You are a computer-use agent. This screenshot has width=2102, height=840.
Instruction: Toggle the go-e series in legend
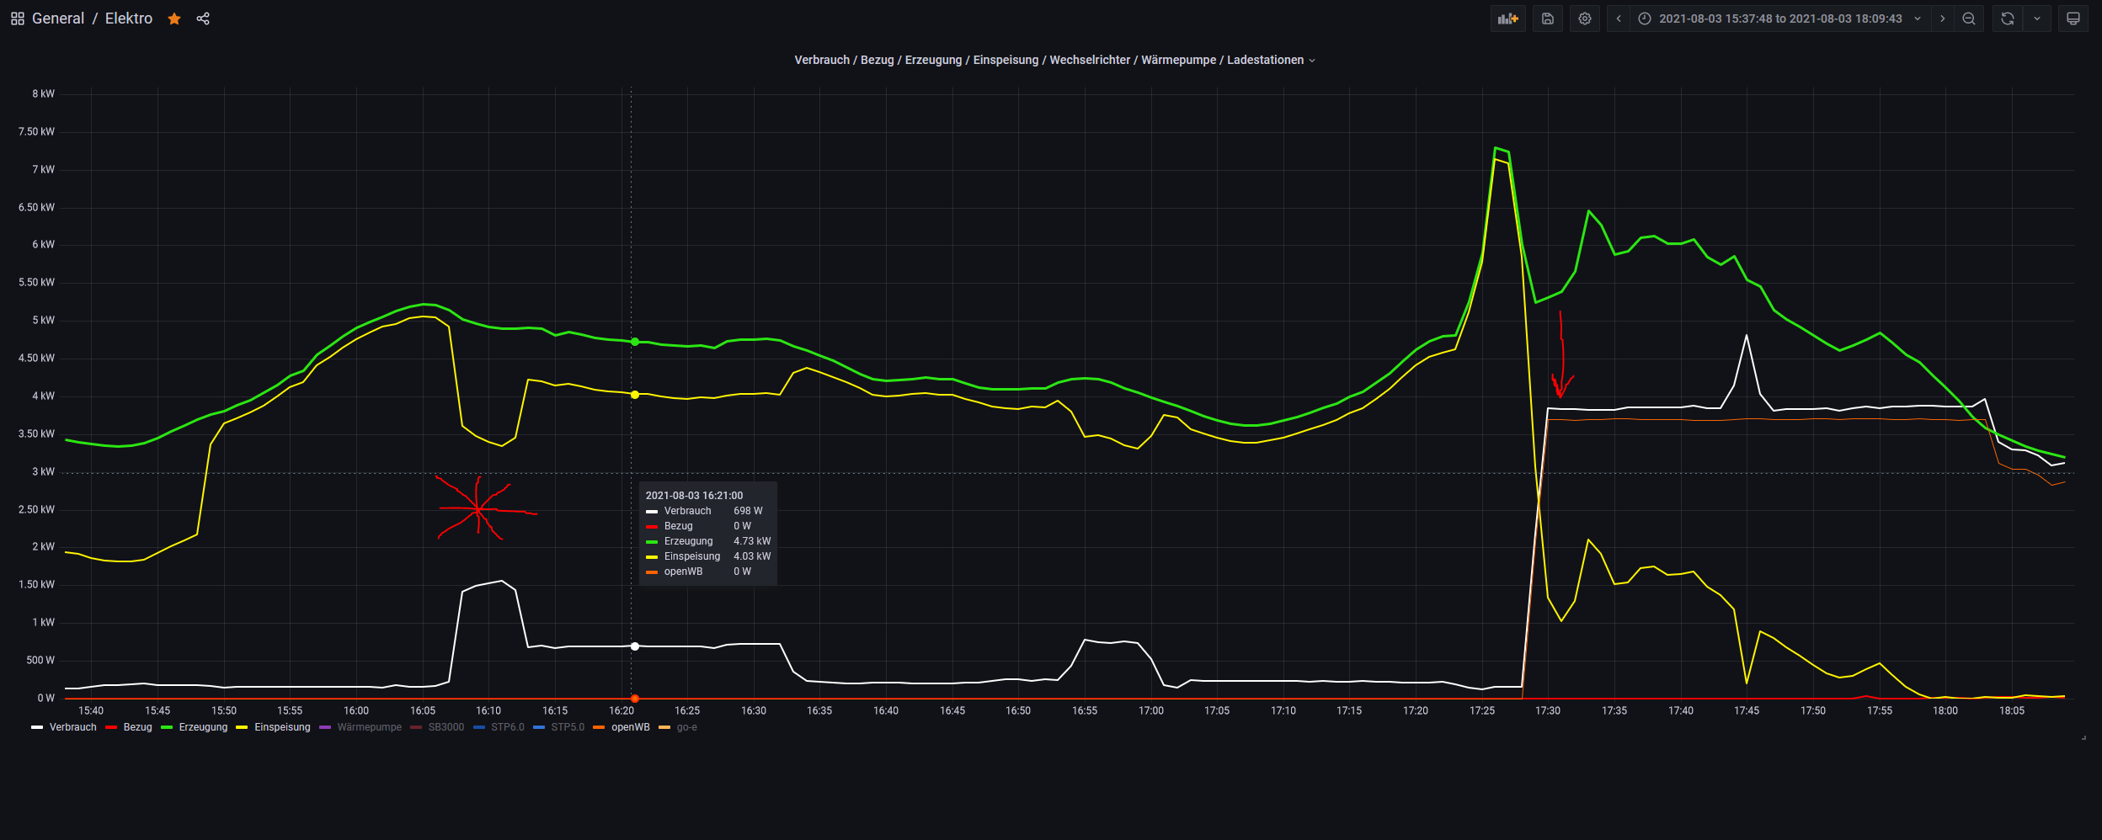[686, 727]
